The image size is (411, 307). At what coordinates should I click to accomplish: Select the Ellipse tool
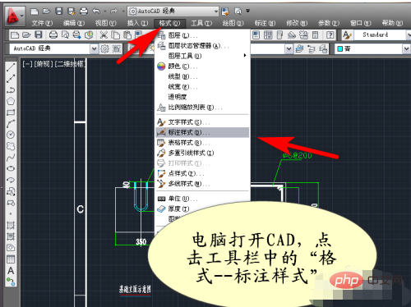tap(11, 168)
